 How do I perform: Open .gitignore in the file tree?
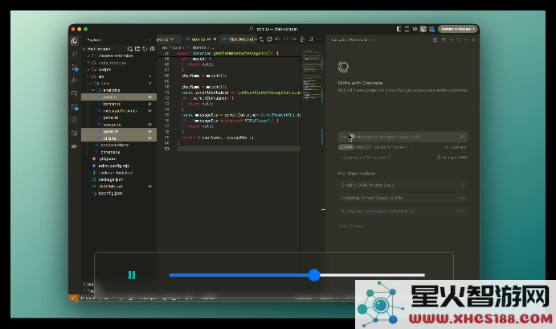pos(119,159)
